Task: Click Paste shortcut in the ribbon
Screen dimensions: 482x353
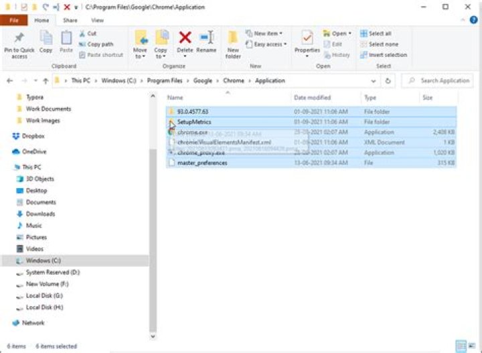Action: (x=101, y=55)
